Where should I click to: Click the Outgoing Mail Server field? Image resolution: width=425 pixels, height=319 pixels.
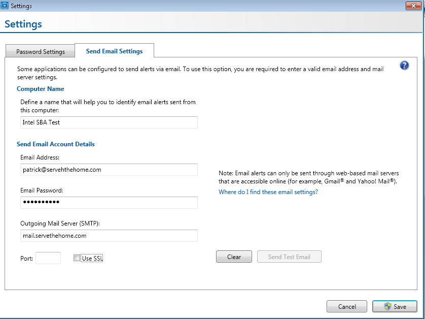click(109, 235)
